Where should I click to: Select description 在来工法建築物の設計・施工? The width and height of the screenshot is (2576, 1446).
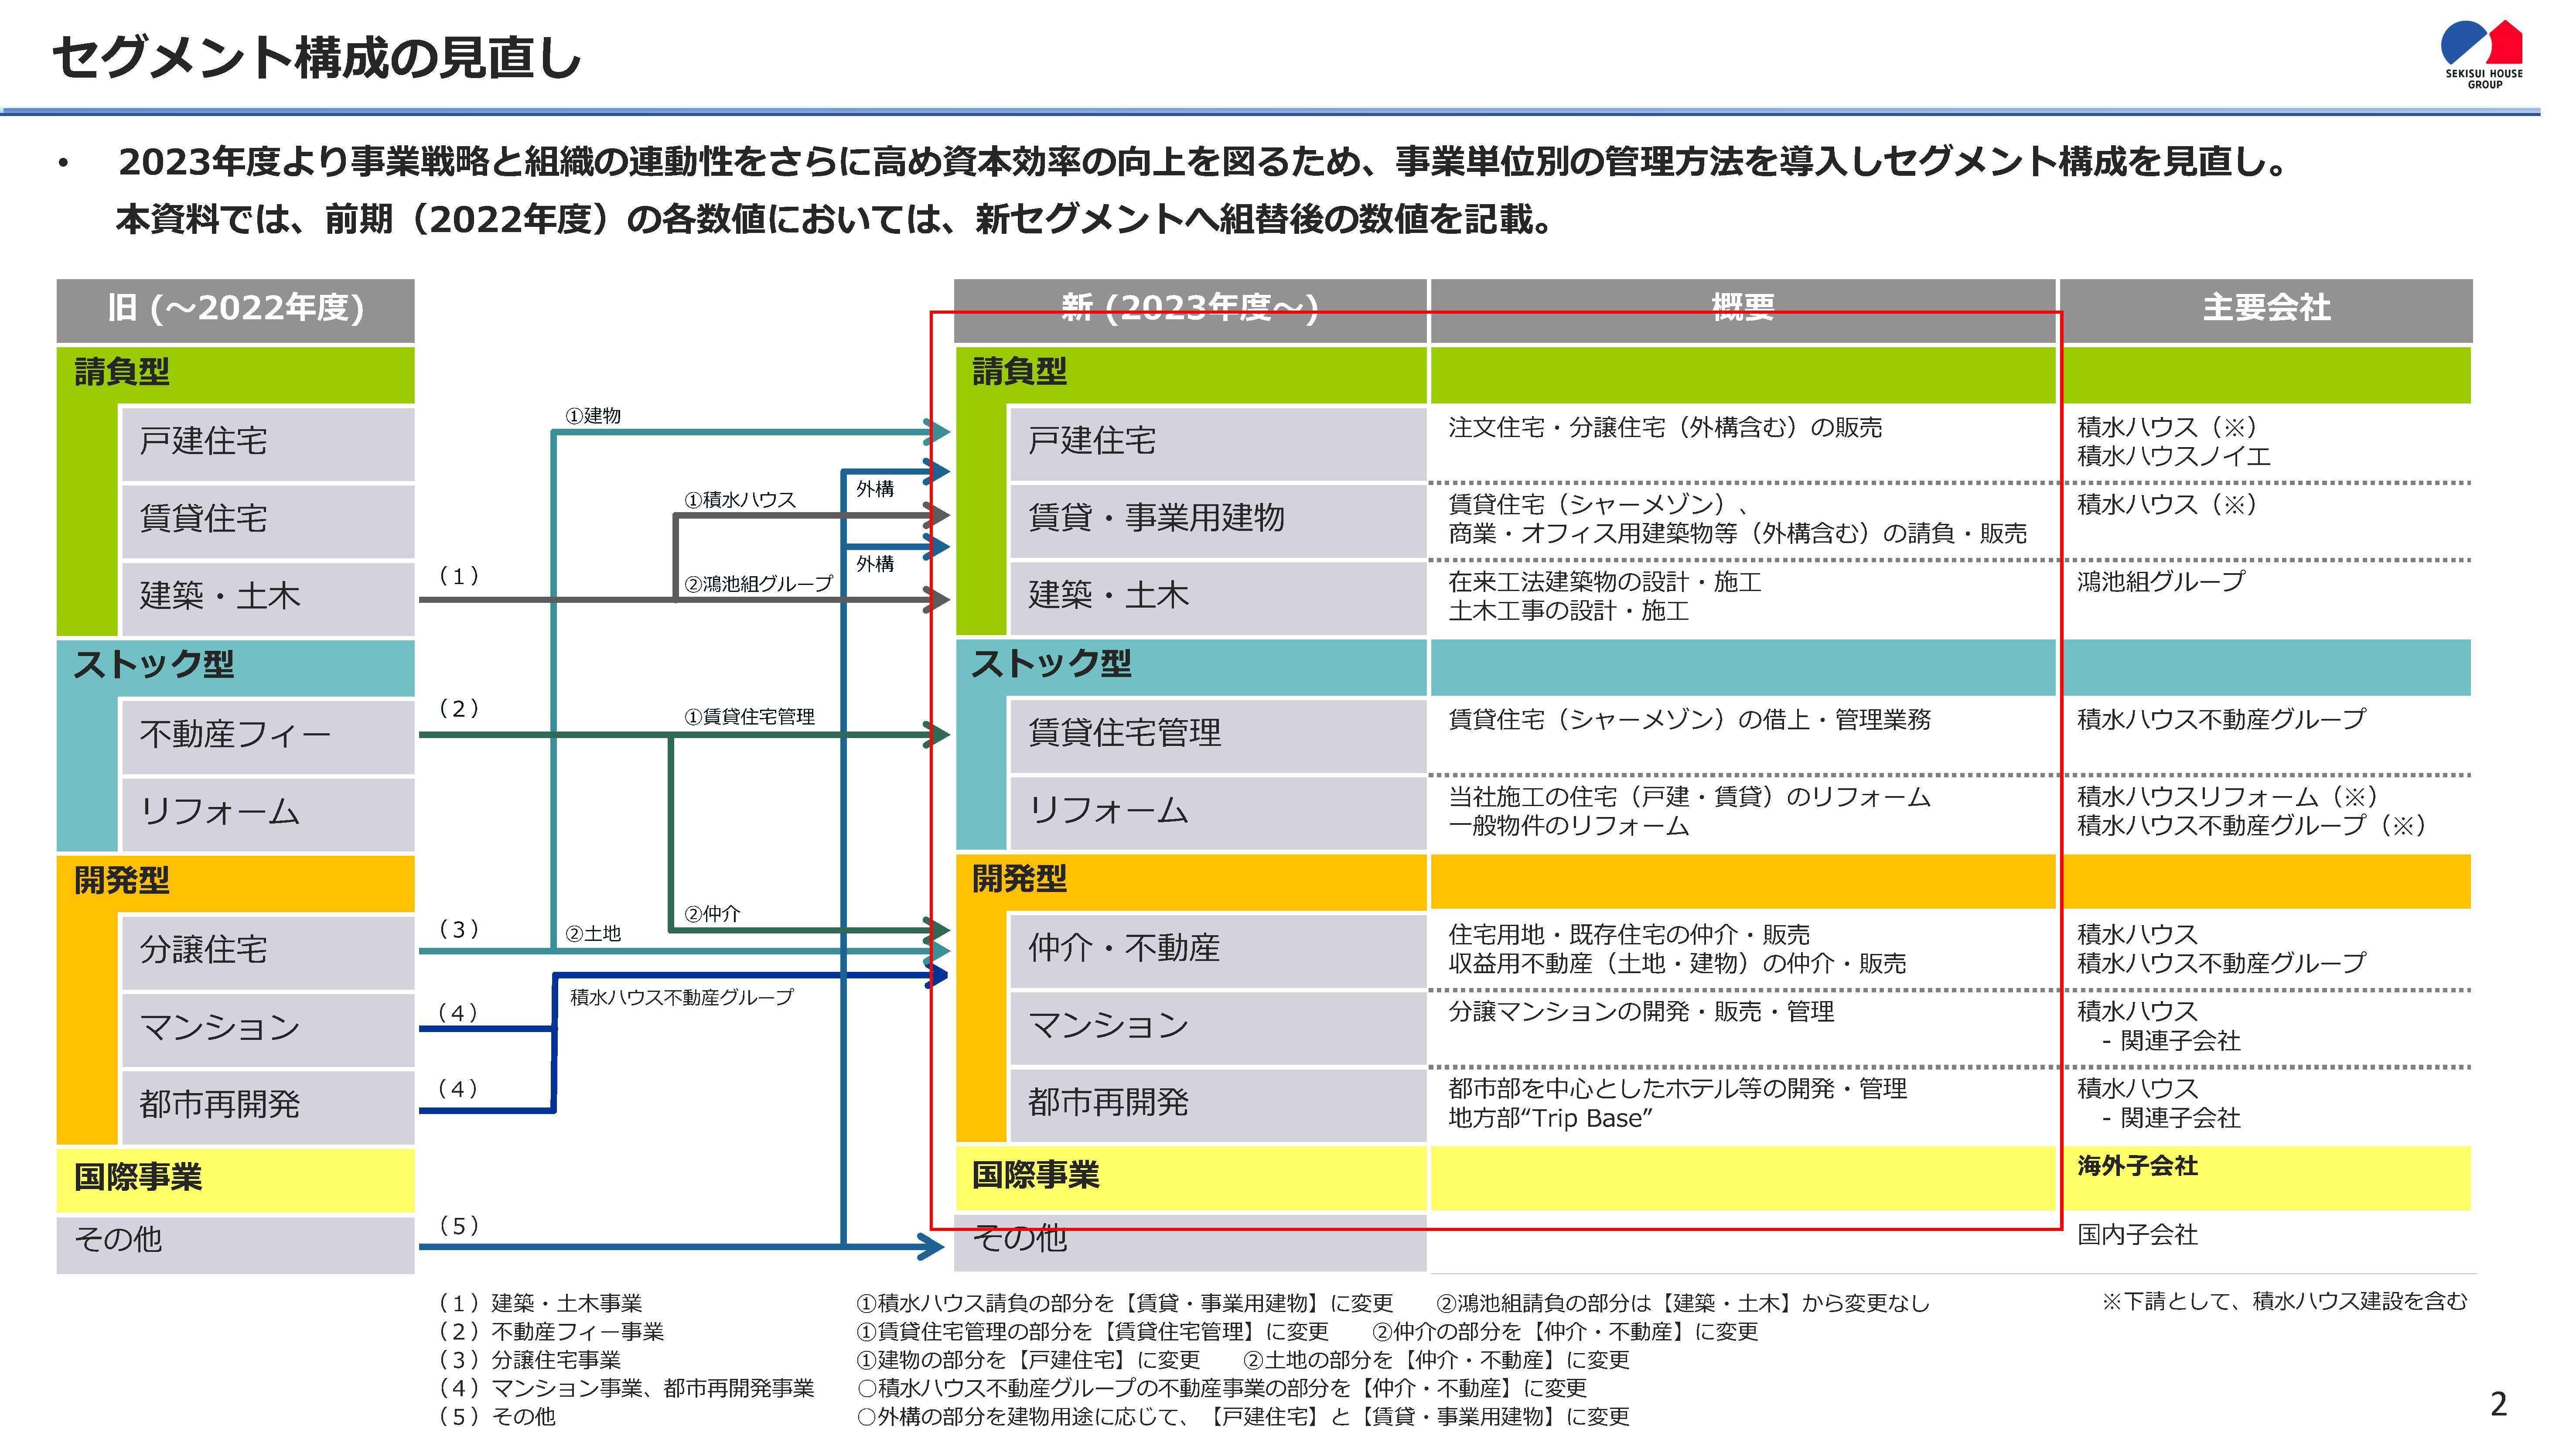coord(1604,582)
